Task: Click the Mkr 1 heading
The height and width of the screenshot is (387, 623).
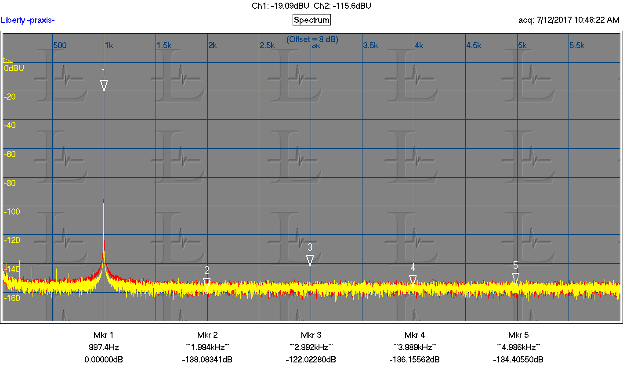Action: [104, 335]
